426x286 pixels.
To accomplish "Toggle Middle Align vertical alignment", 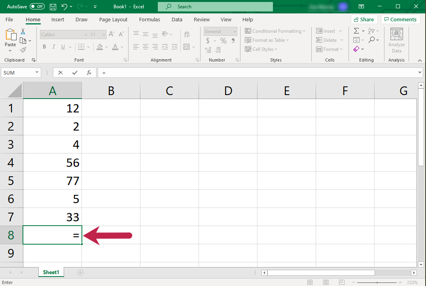I will tap(146, 34).
